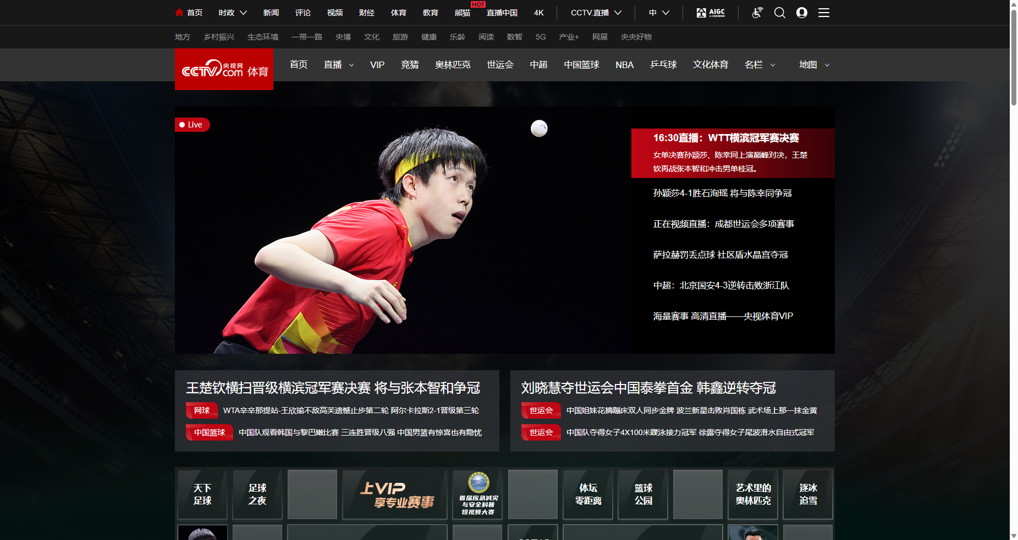The height and width of the screenshot is (540, 1018).
Task: Open the 逐冰追雪 program tile
Action: [808, 494]
